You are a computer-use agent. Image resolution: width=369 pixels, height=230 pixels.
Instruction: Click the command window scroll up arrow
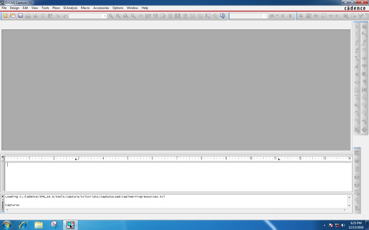349,197
